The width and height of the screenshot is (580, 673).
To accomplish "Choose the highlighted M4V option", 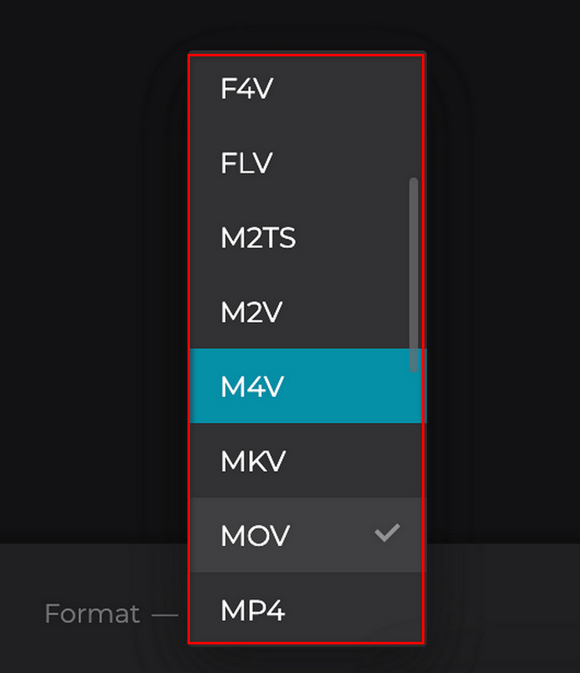I will point(306,386).
